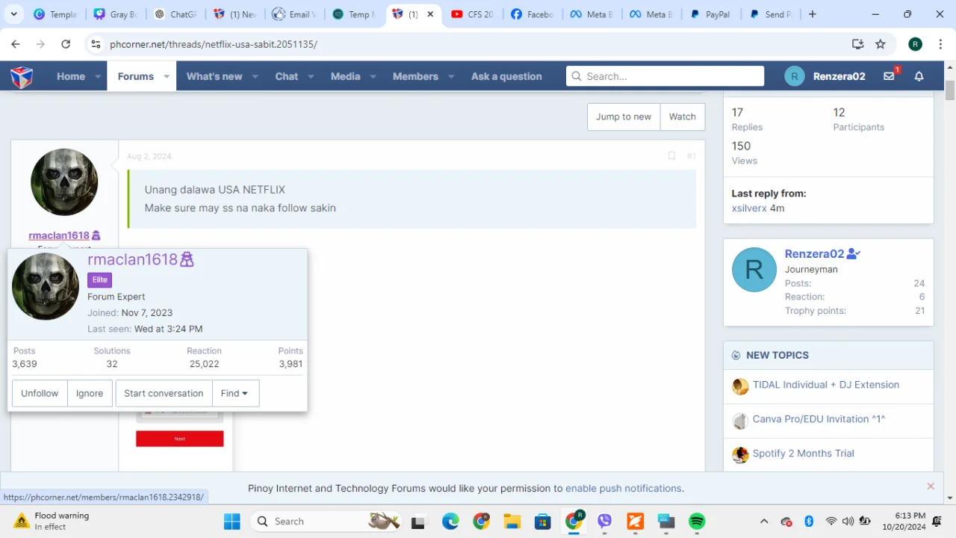Screen dimensions: 956x538
Task: Open Spotify from the taskbar
Action: 697,522
